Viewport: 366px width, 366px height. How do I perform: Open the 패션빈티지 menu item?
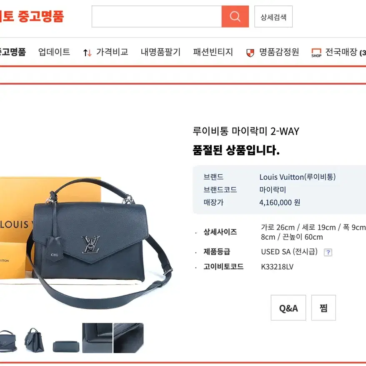pos(213,52)
